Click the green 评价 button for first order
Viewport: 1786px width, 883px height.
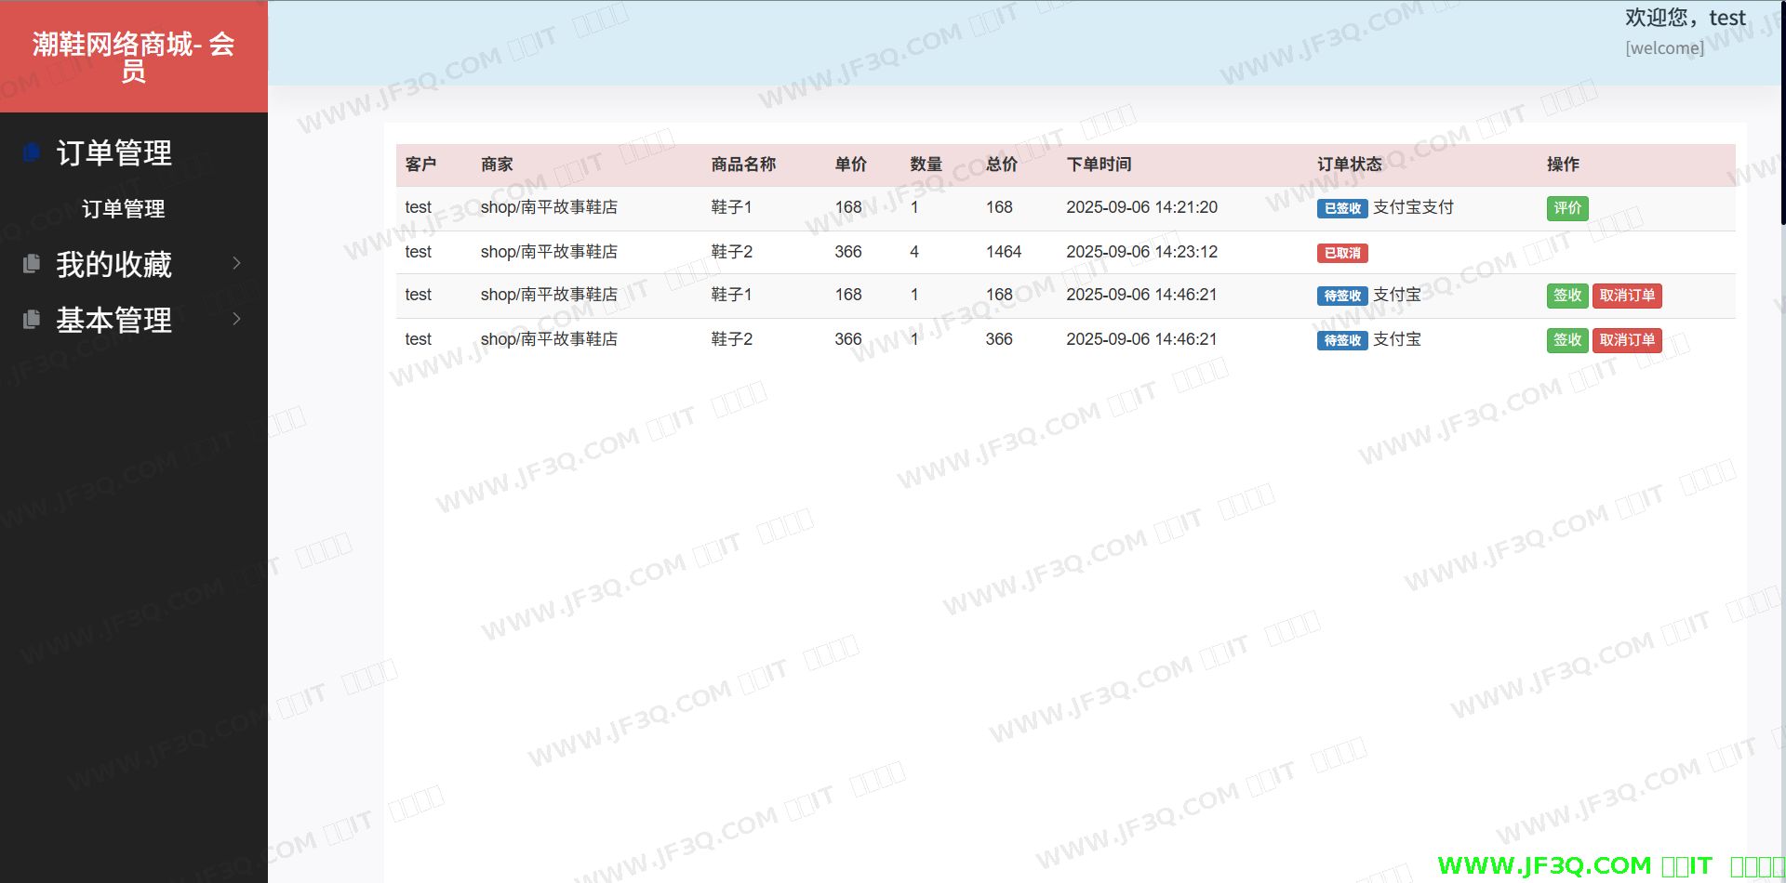(1566, 208)
